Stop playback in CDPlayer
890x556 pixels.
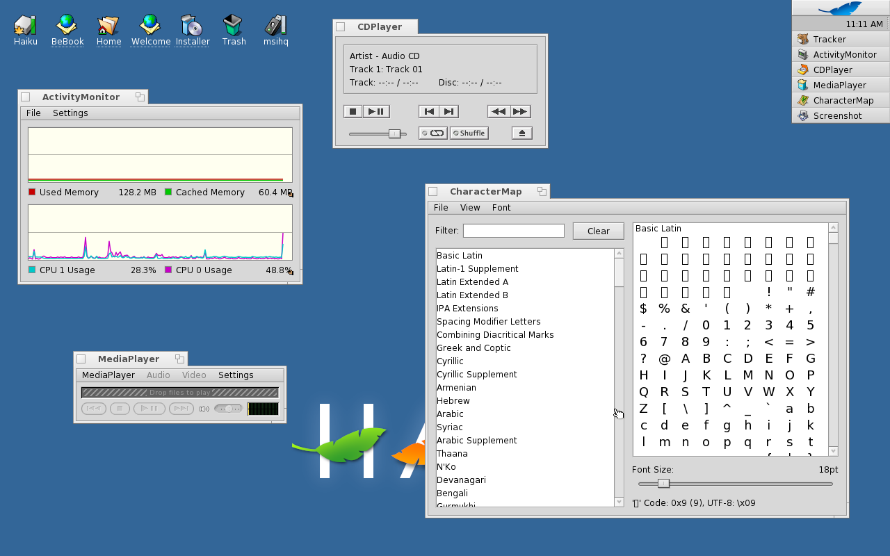pos(353,111)
